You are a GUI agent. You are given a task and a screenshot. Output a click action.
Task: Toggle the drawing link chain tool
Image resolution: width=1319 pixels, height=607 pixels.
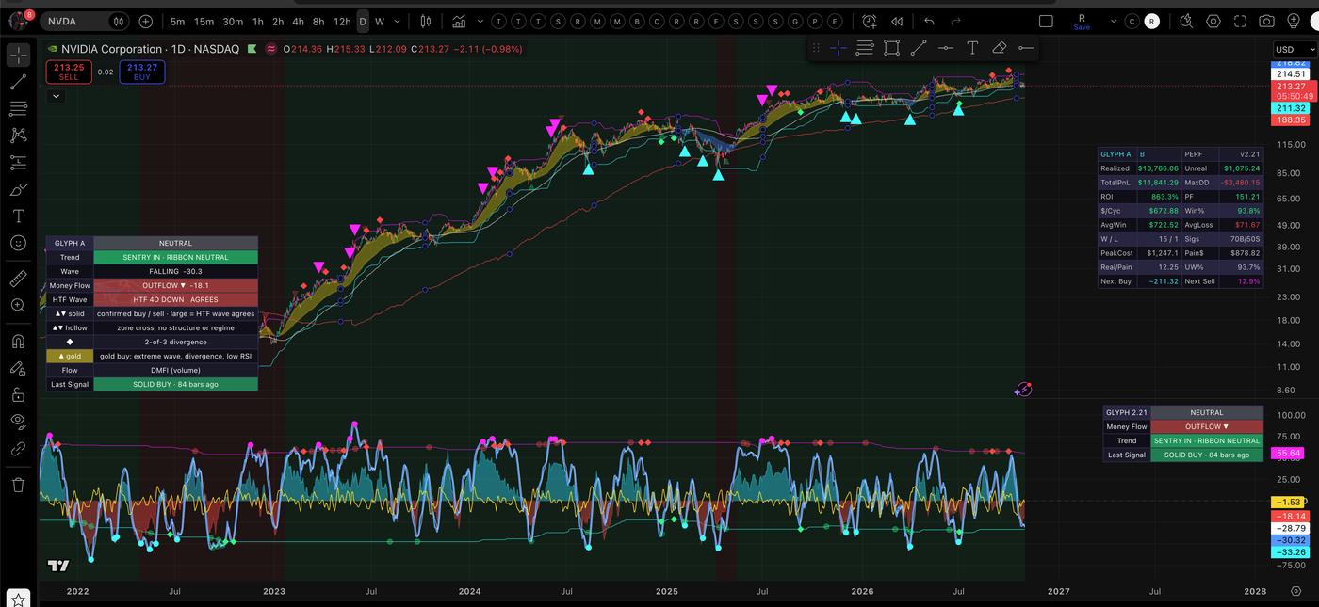click(x=18, y=449)
